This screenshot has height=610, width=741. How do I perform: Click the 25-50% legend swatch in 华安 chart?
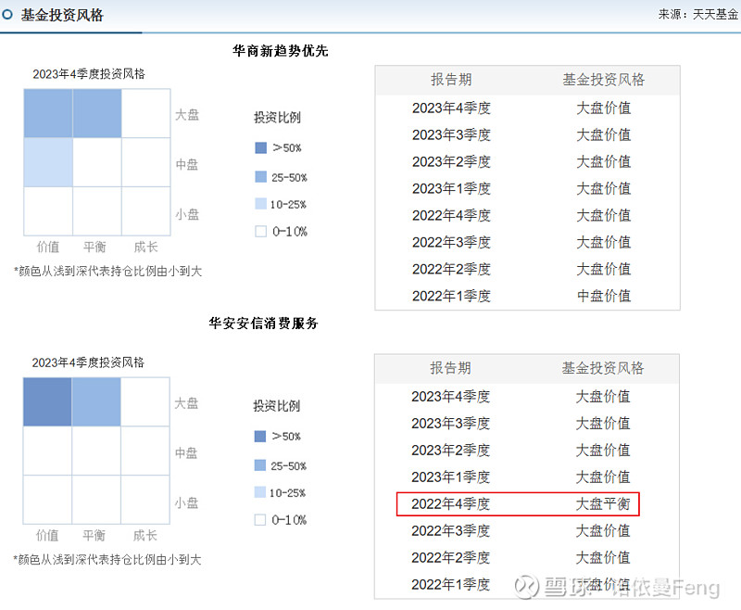(x=260, y=465)
